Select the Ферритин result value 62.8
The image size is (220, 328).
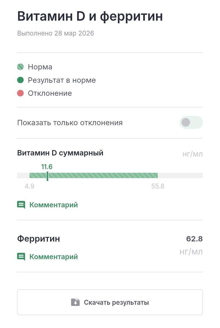coord(194,239)
